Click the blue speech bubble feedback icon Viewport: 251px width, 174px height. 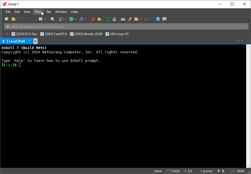[x=164, y=19]
